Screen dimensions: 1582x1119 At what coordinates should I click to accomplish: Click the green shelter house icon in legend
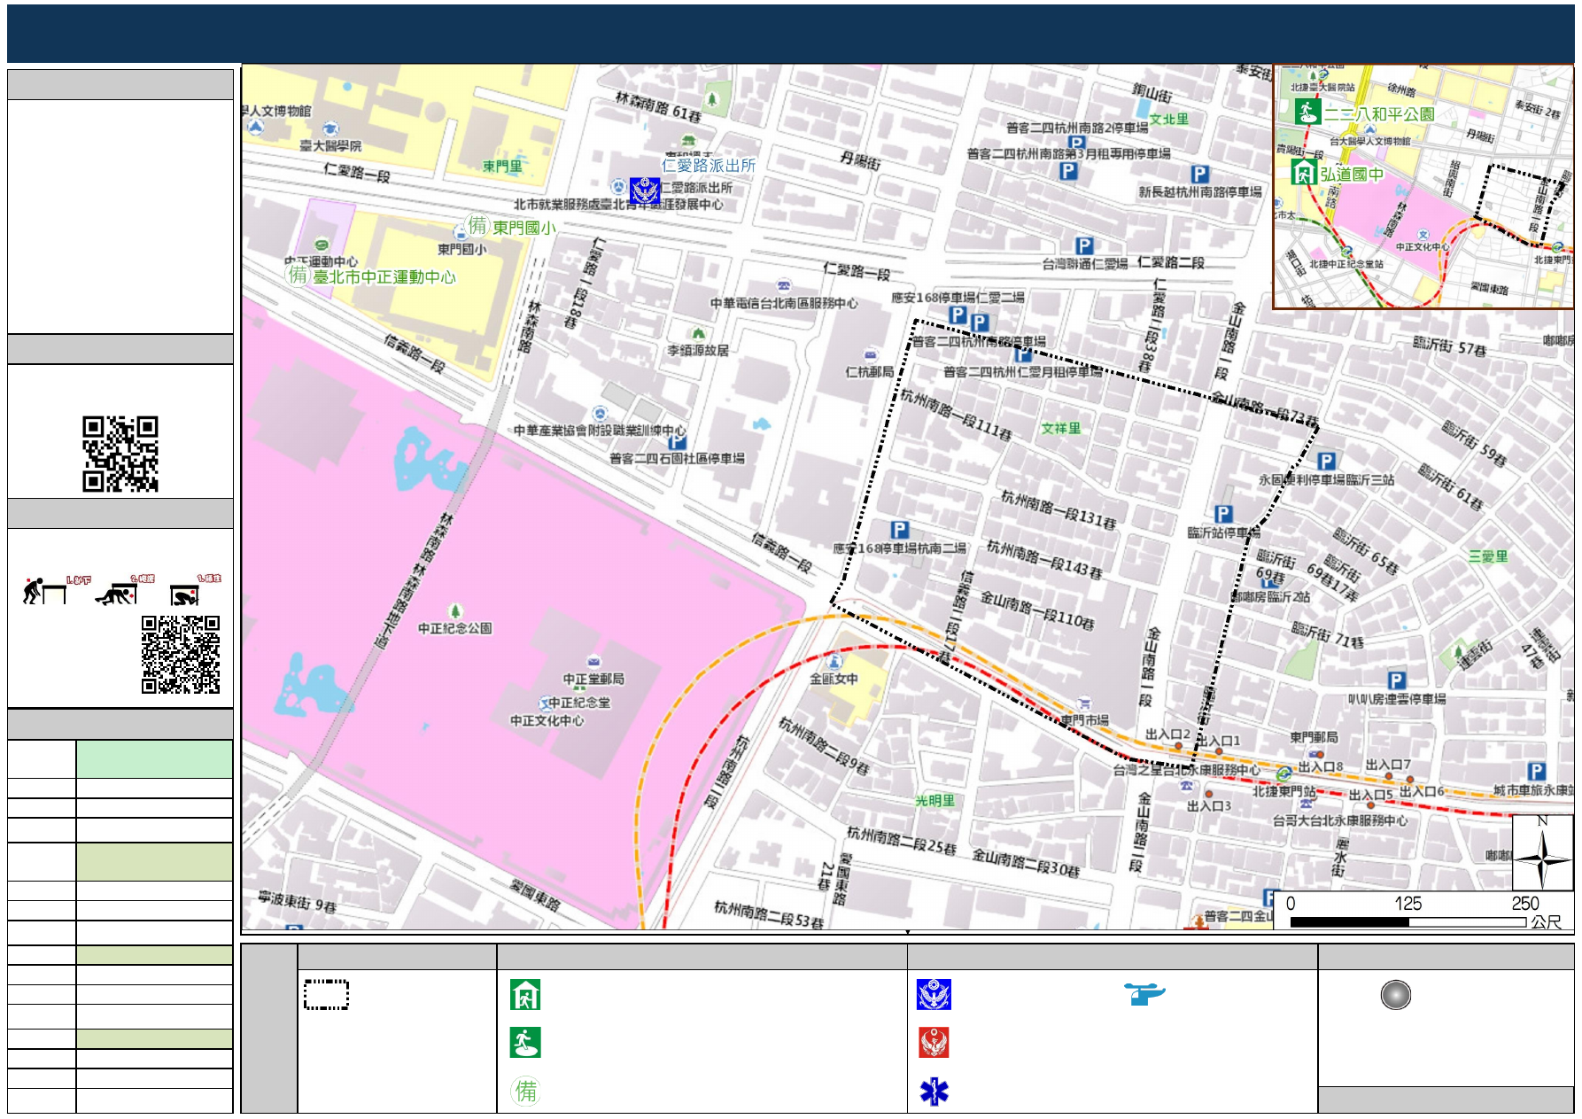[x=525, y=995]
